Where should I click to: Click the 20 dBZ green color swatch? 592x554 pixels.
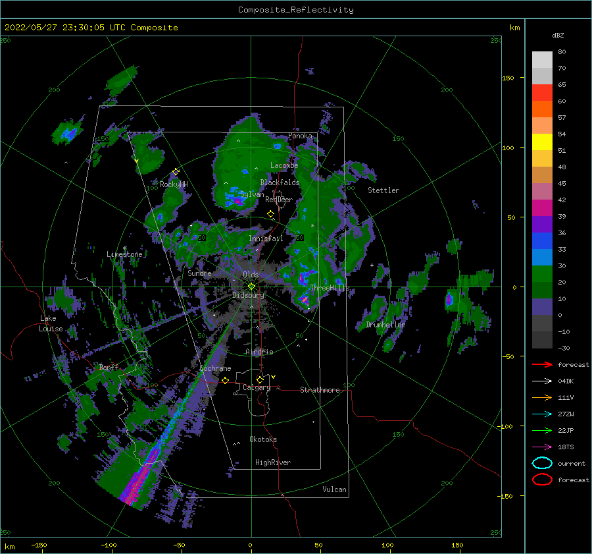[542, 274]
